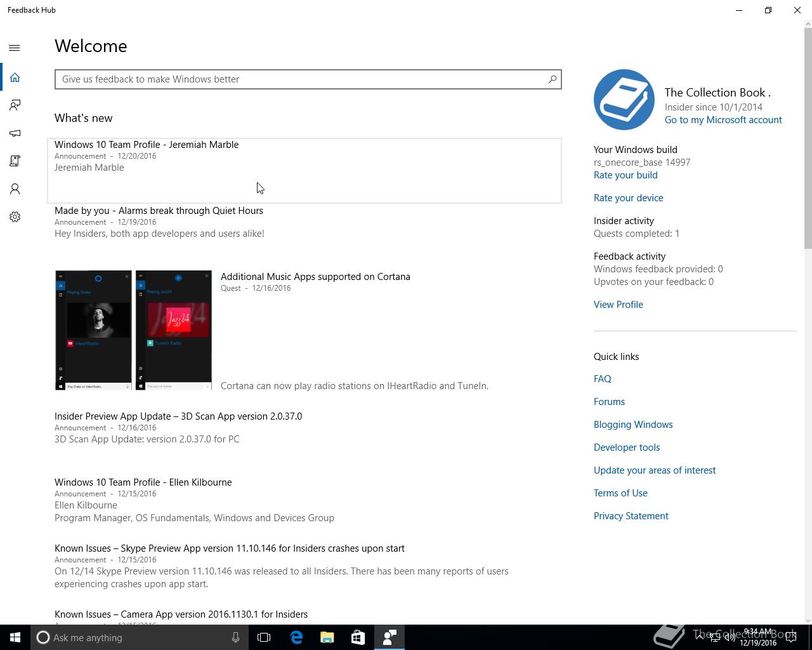Open the Forums quick link
Screen dimensions: 812x650
pyautogui.click(x=609, y=402)
